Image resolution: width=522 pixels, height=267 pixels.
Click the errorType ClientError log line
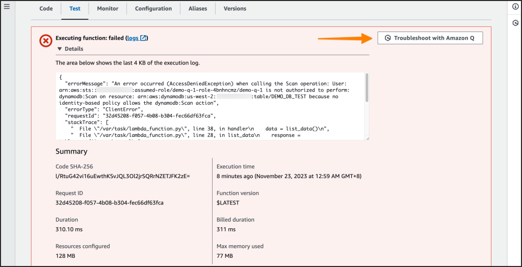tap(104, 109)
